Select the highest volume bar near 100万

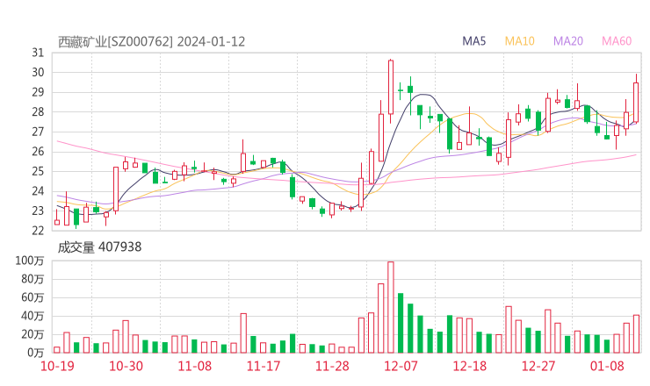click(x=391, y=307)
